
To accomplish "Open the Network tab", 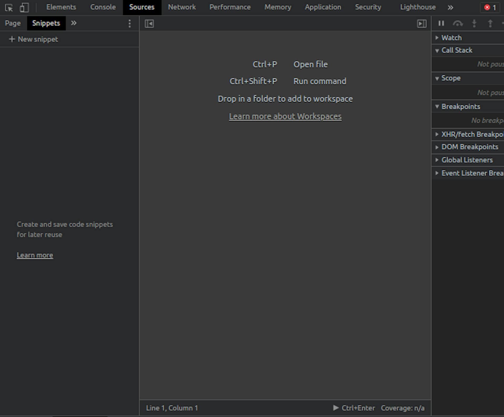I will click(182, 7).
